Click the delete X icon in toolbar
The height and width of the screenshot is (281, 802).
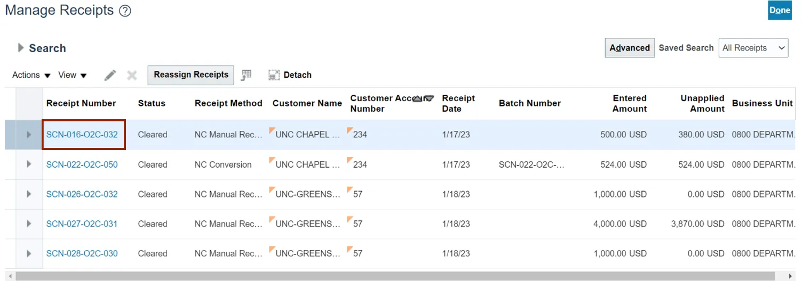[132, 75]
